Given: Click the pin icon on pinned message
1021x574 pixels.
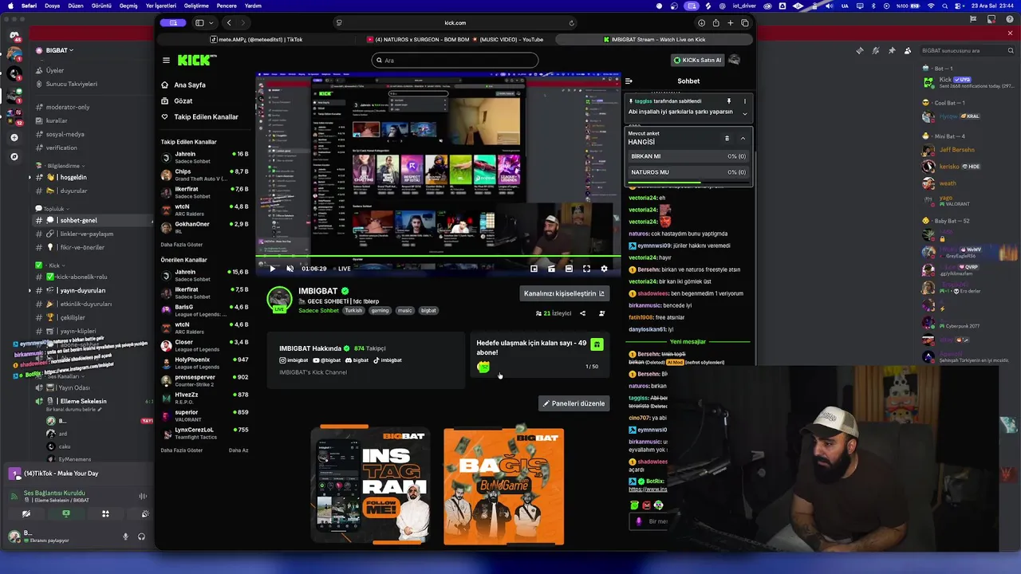Looking at the screenshot, I should pos(728,101).
